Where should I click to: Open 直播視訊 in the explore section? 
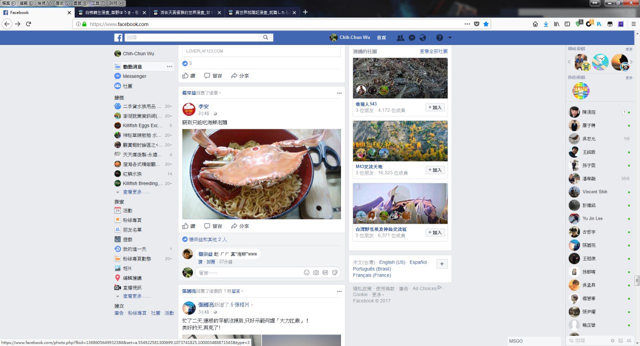click(132, 288)
